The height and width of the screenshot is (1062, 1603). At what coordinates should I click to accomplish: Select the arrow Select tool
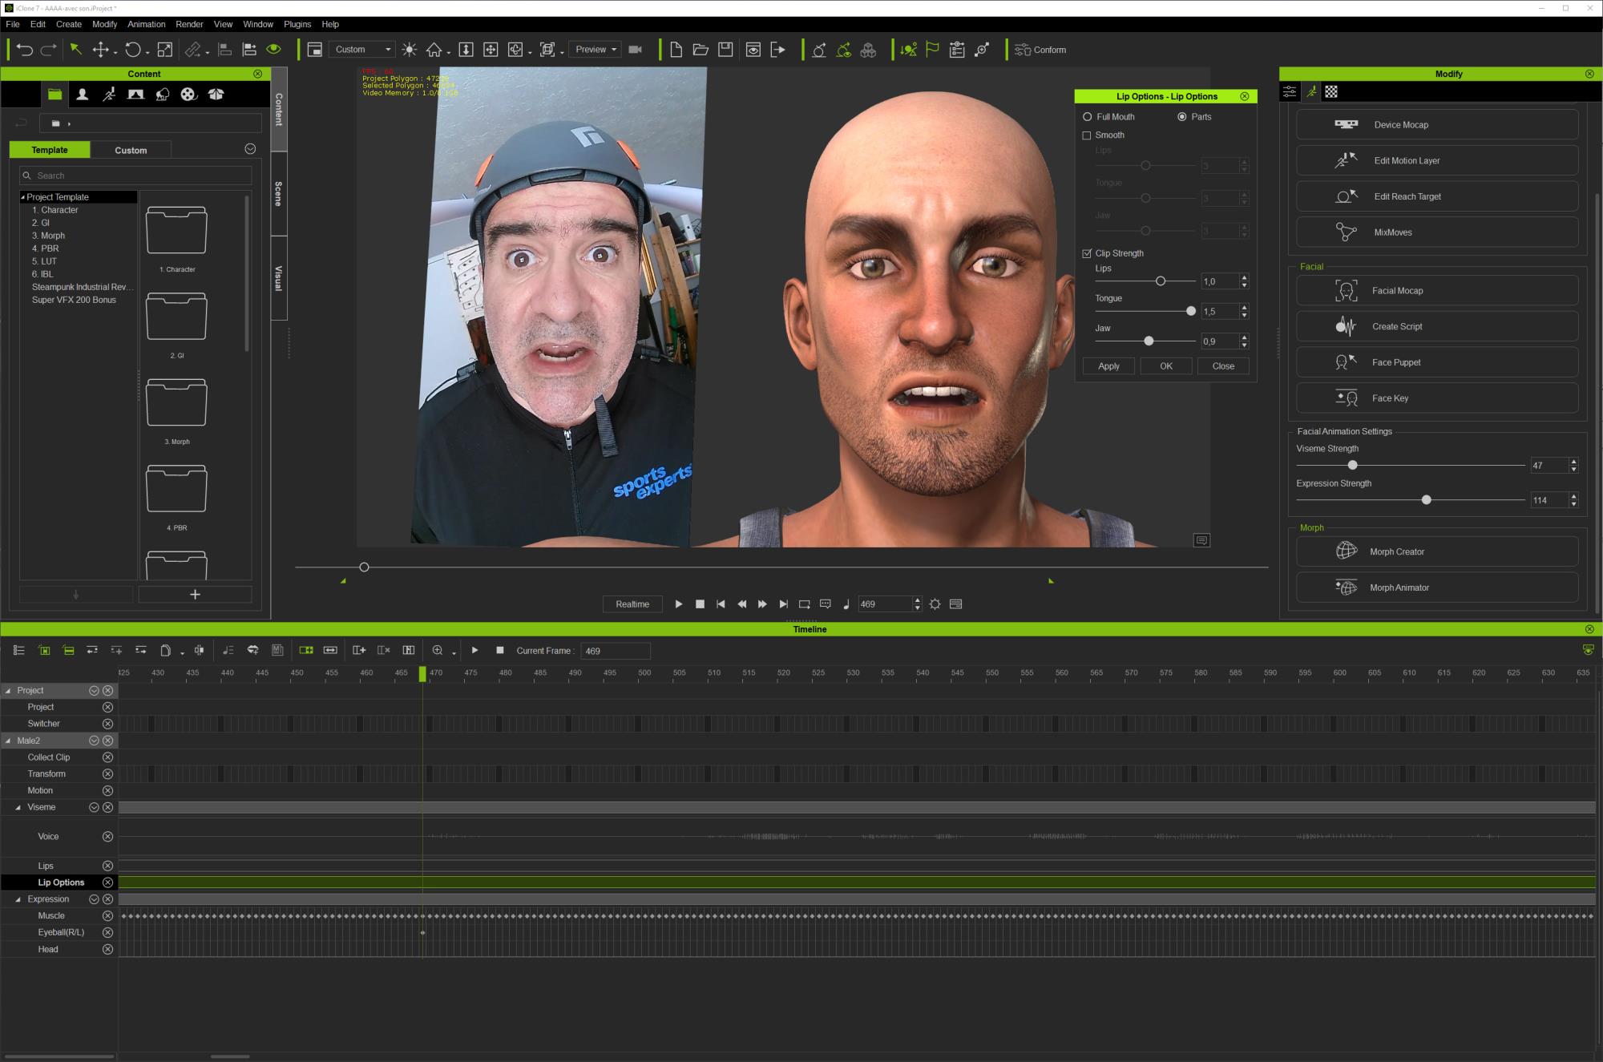pyautogui.click(x=75, y=50)
